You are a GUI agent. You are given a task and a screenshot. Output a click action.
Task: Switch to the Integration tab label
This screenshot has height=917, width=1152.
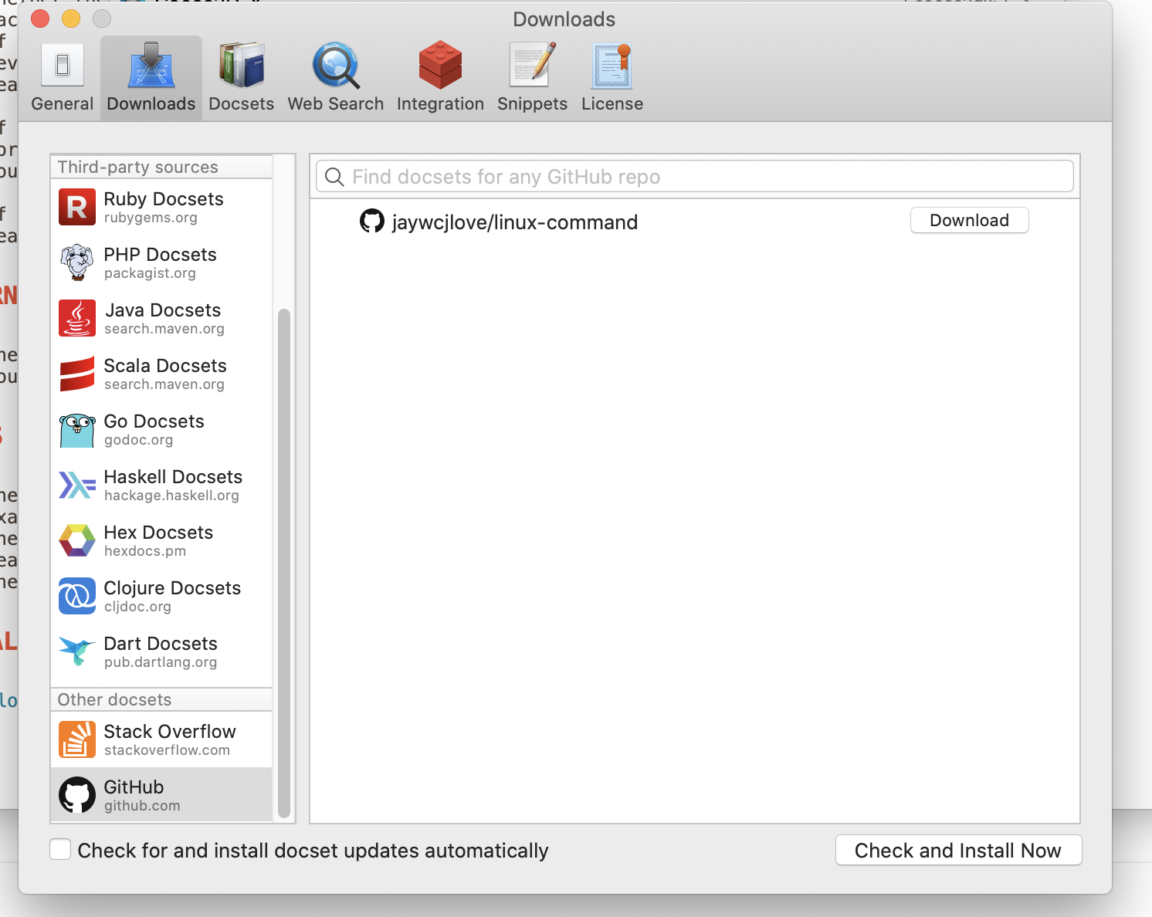(x=440, y=103)
